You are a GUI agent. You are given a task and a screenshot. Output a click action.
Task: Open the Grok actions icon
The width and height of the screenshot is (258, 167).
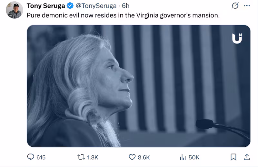coord(235,6)
